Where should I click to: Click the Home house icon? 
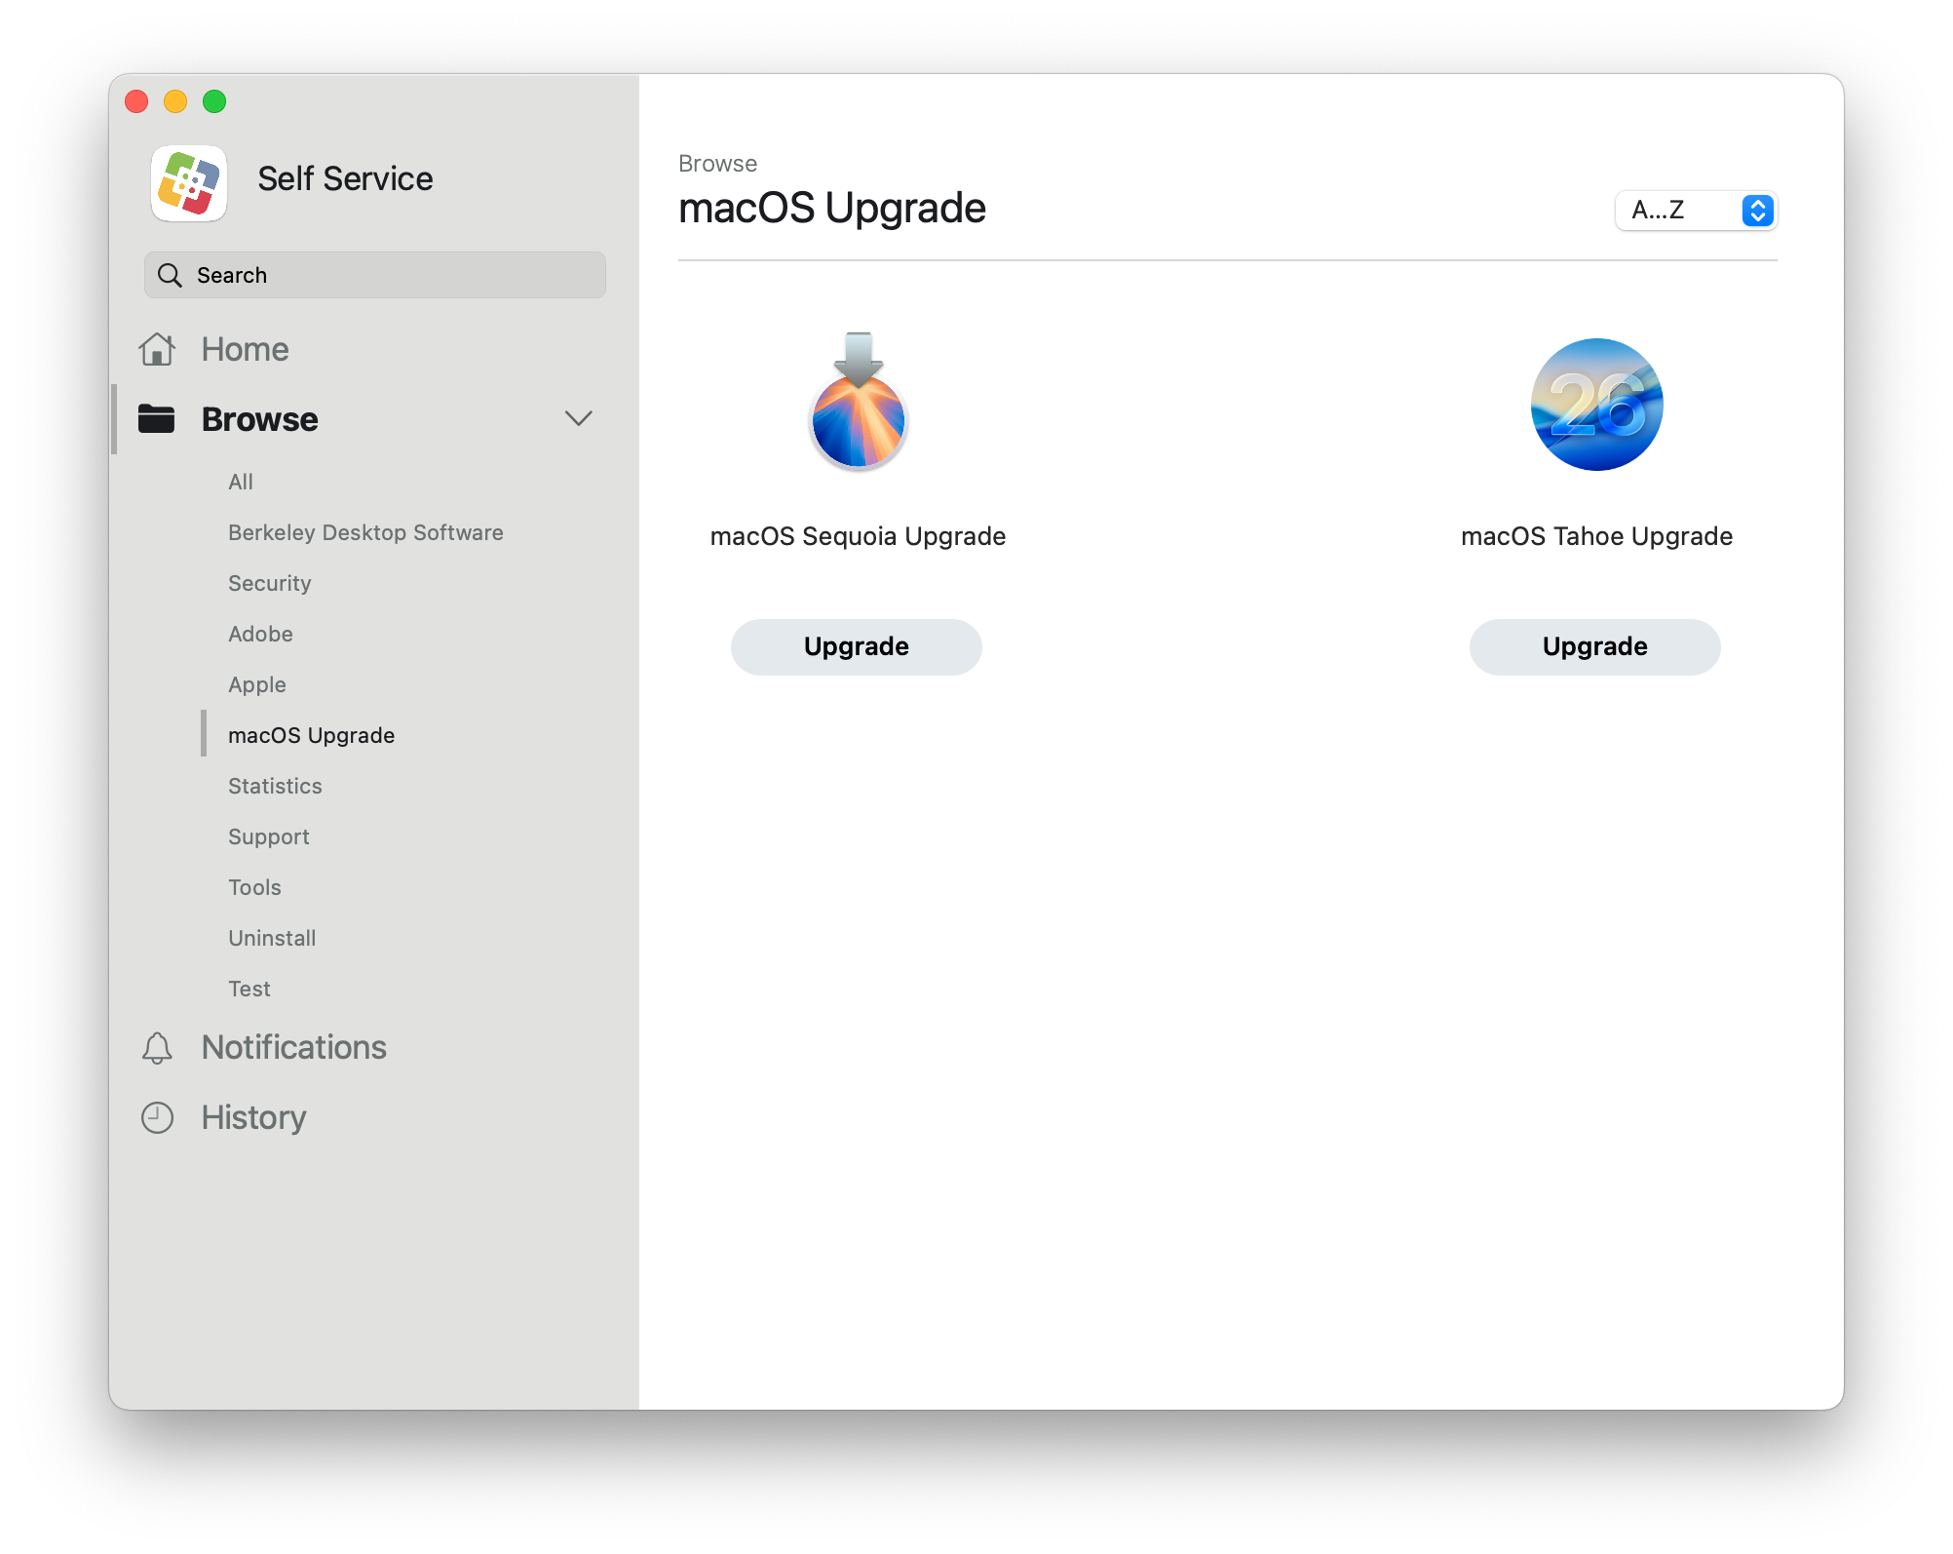coord(157,349)
